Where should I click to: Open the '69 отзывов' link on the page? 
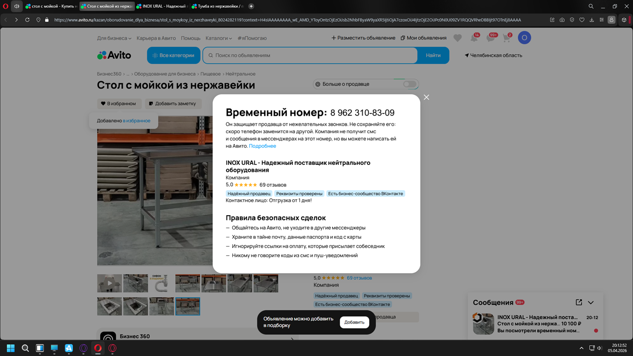point(359,278)
